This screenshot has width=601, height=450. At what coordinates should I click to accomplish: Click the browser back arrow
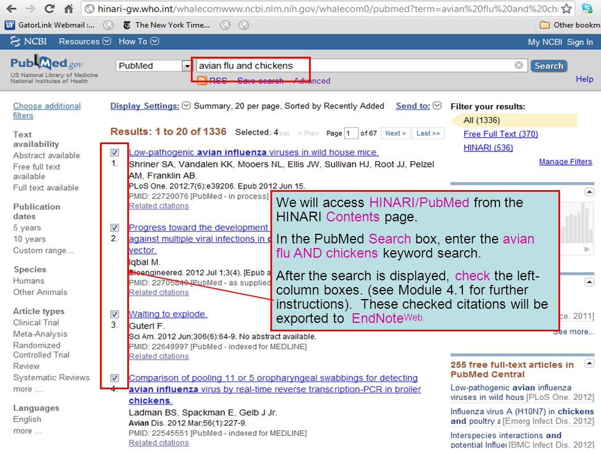point(11,9)
